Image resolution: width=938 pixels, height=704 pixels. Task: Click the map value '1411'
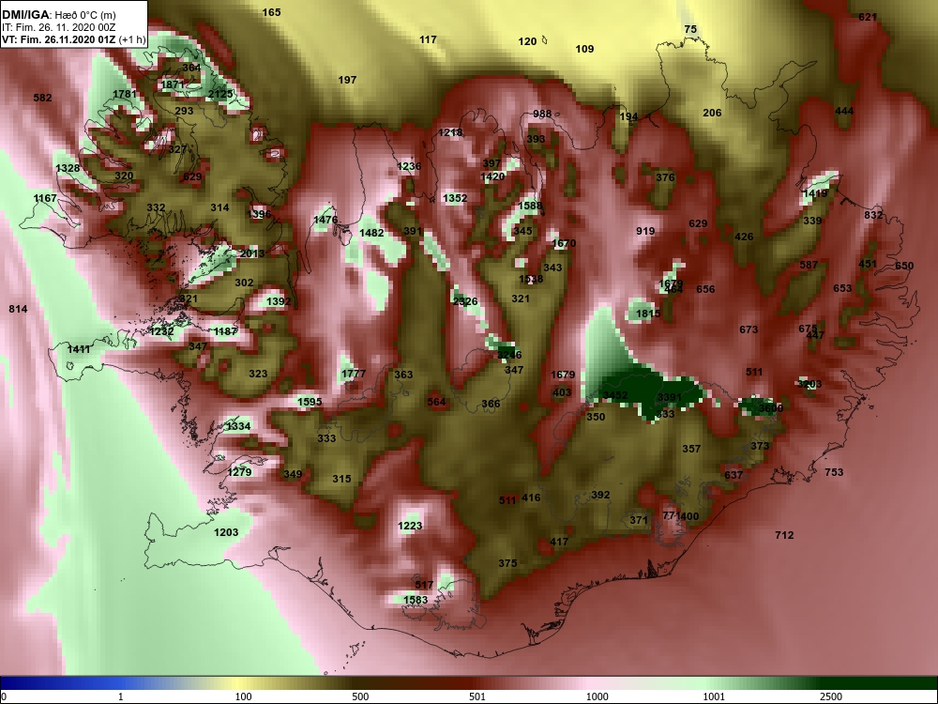79,349
